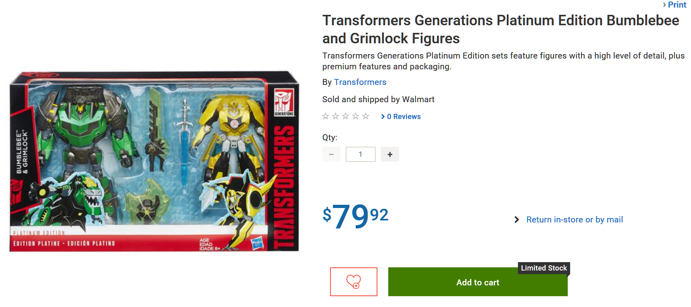Viewport: 691px width, 307px height.
Task: Click the Print link
Action: [677, 5]
